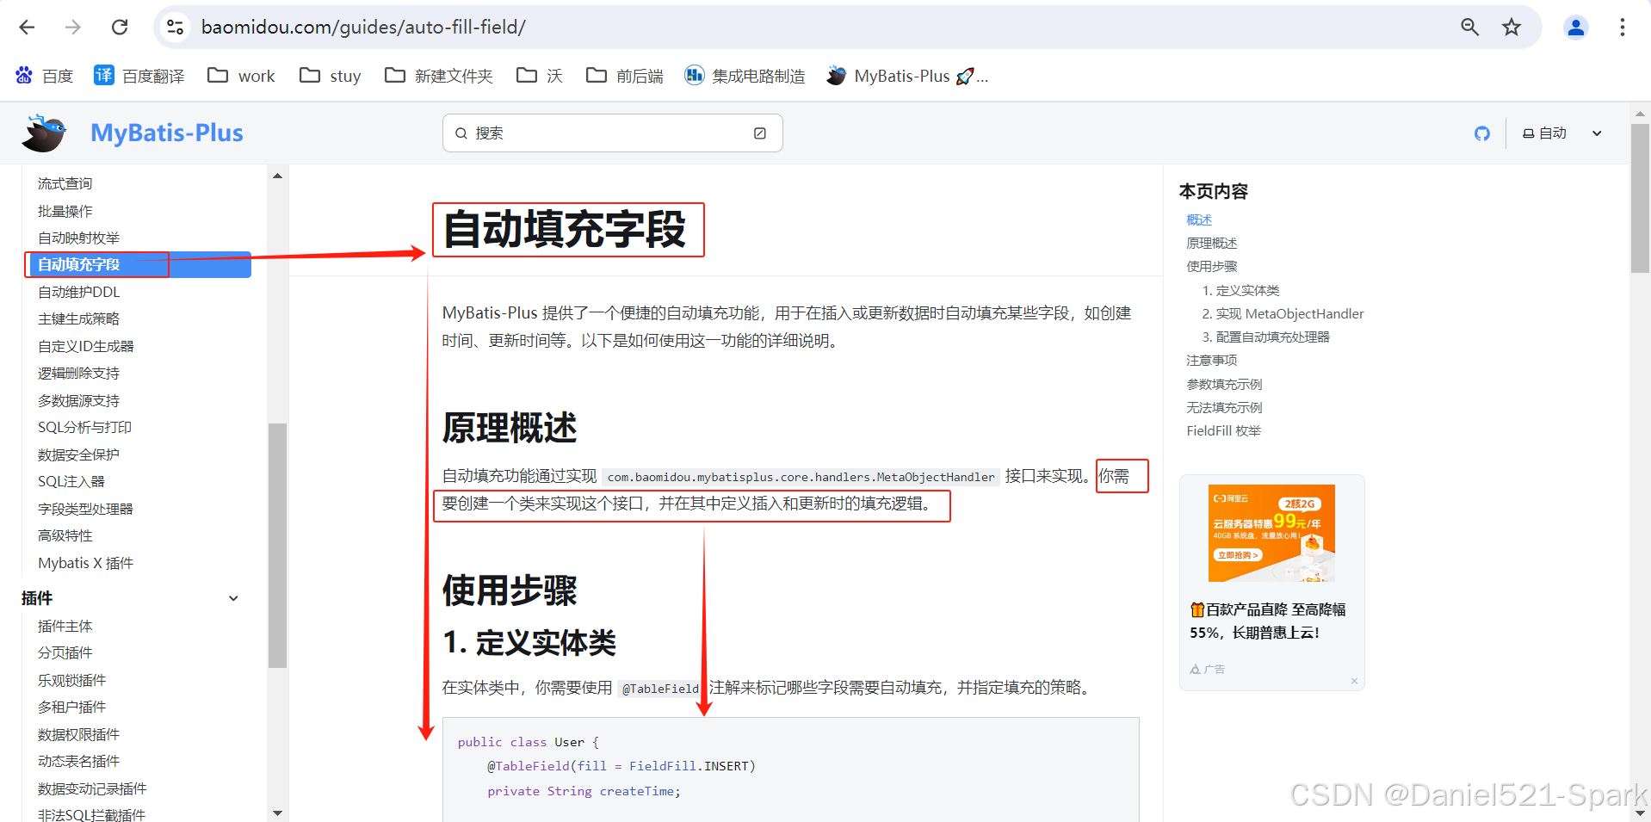The height and width of the screenshot is (822, 1651).
Task: Open 分页插件 in the sidebar
Action: point(65,652)
